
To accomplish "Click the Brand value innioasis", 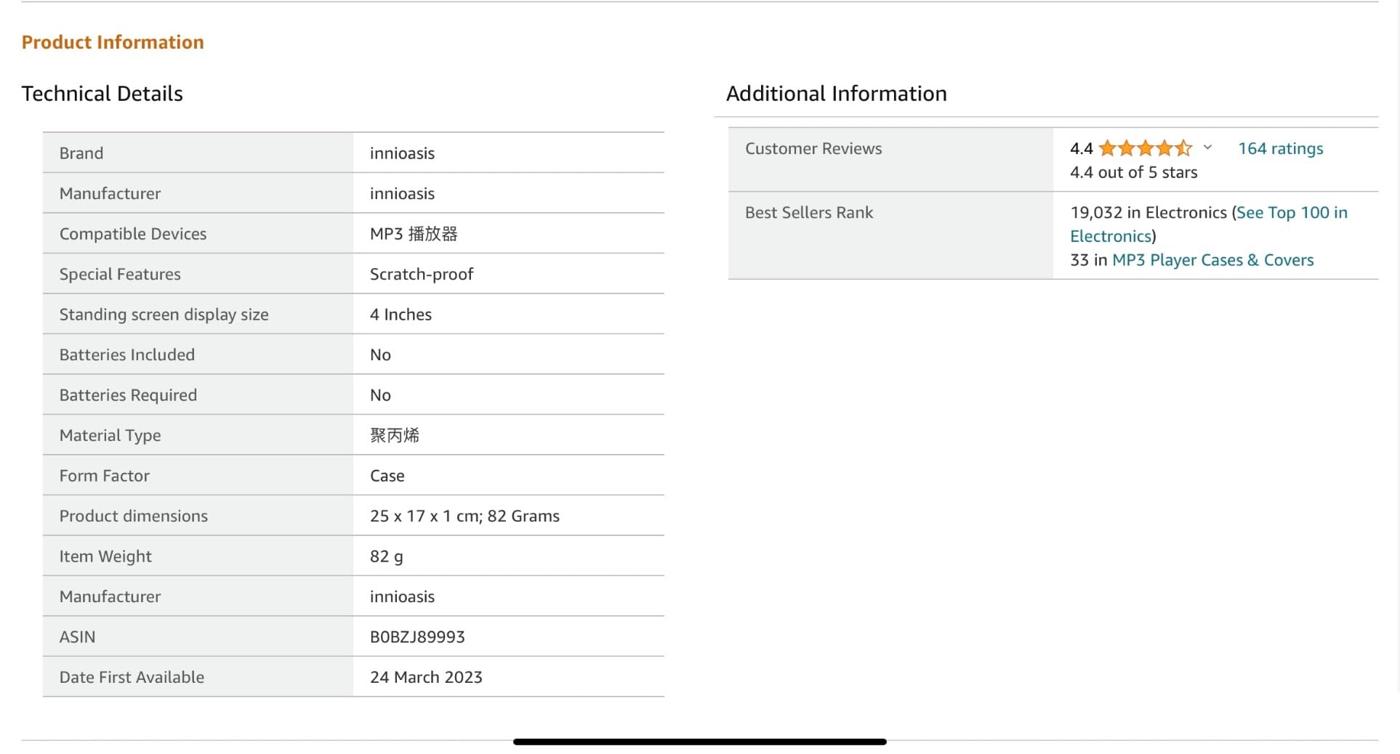I will pyautogui.click(x=402, y=153).
